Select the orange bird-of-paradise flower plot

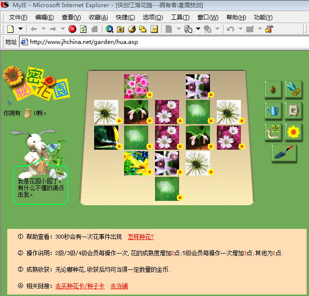click(106, 138)
